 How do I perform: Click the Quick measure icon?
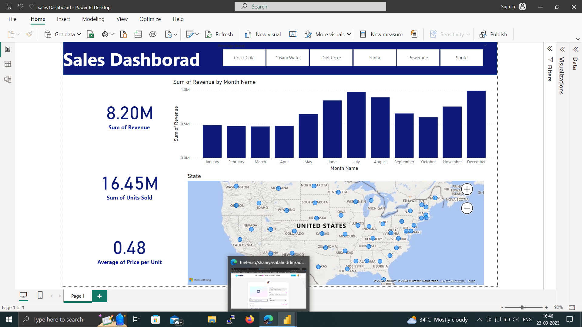tap(414, 35)
